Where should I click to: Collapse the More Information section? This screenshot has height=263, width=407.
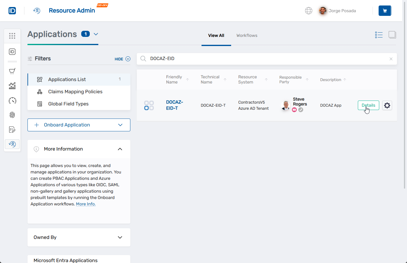coord(120,149)
